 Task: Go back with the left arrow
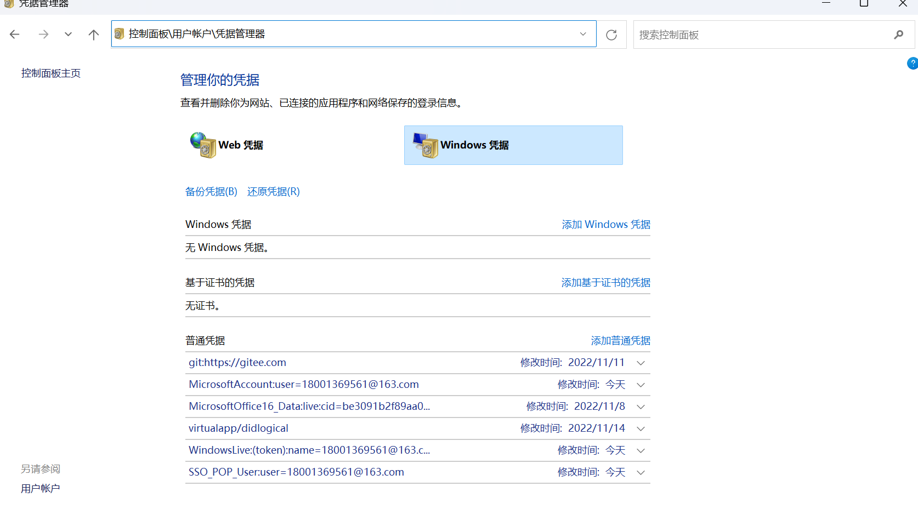[15, 35]
